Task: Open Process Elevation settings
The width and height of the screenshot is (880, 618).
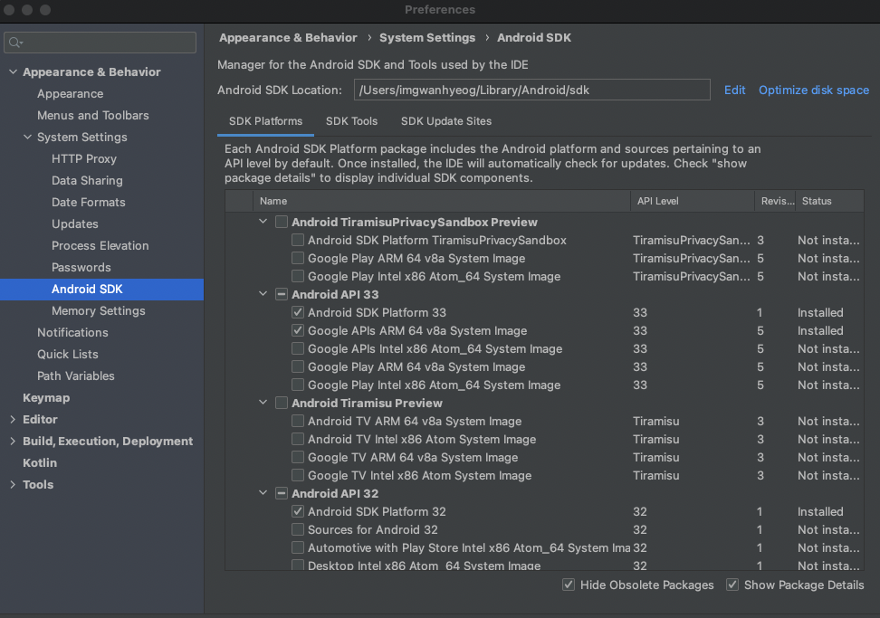Action: [x=100, y=245]
